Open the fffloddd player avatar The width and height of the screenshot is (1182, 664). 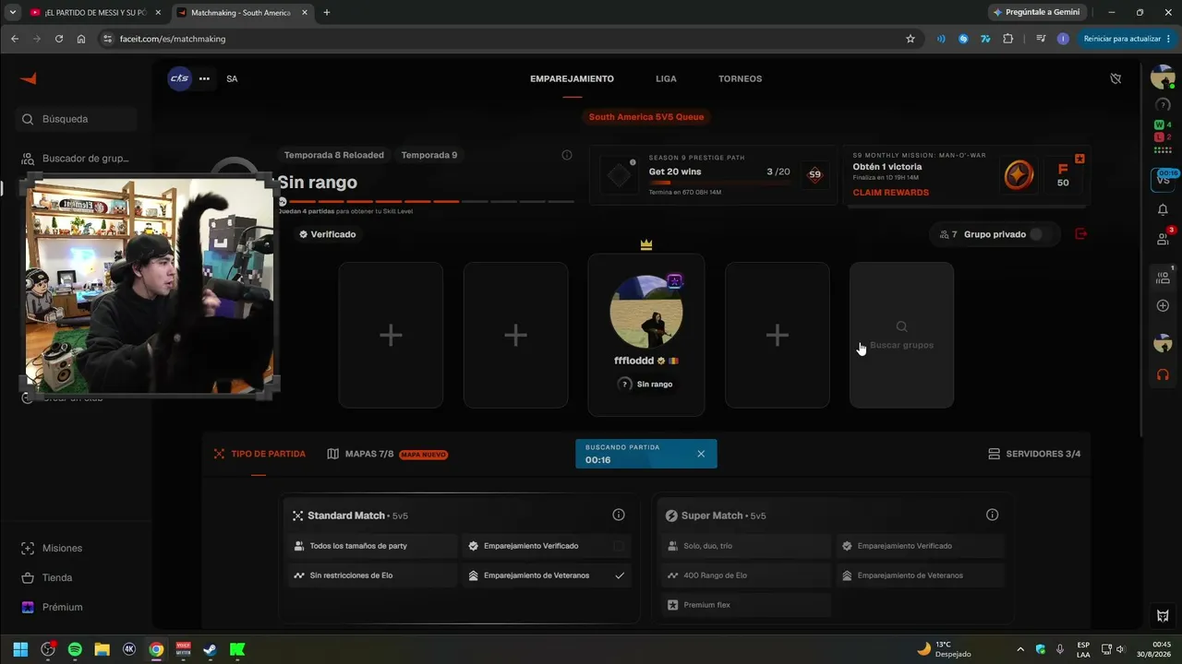pos(646,311)
